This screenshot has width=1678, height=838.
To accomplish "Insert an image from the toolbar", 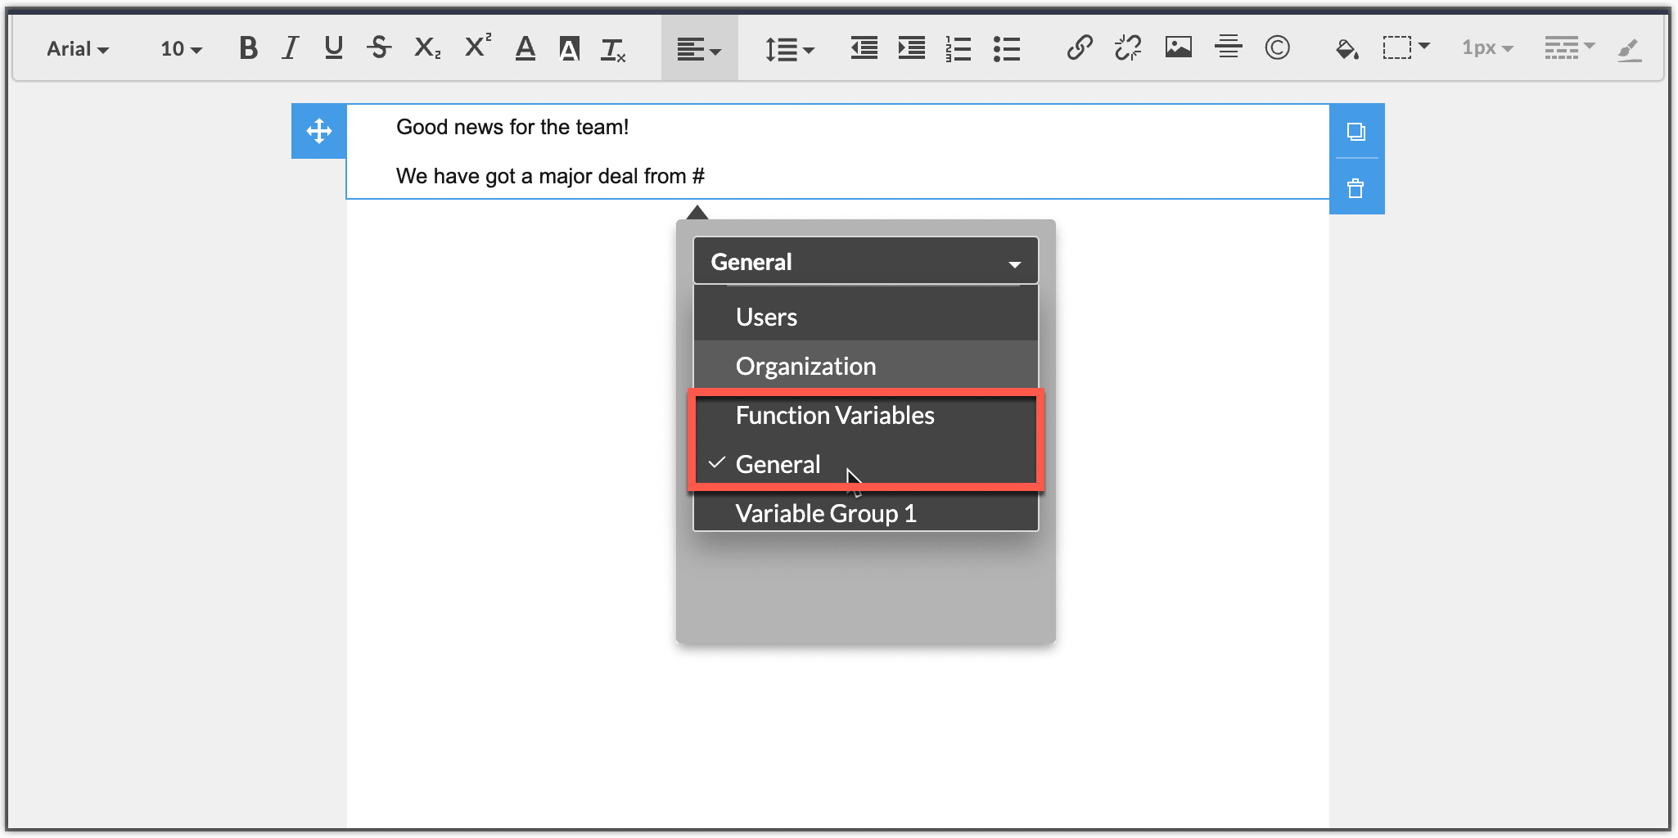I will [x=1178, y=48].
